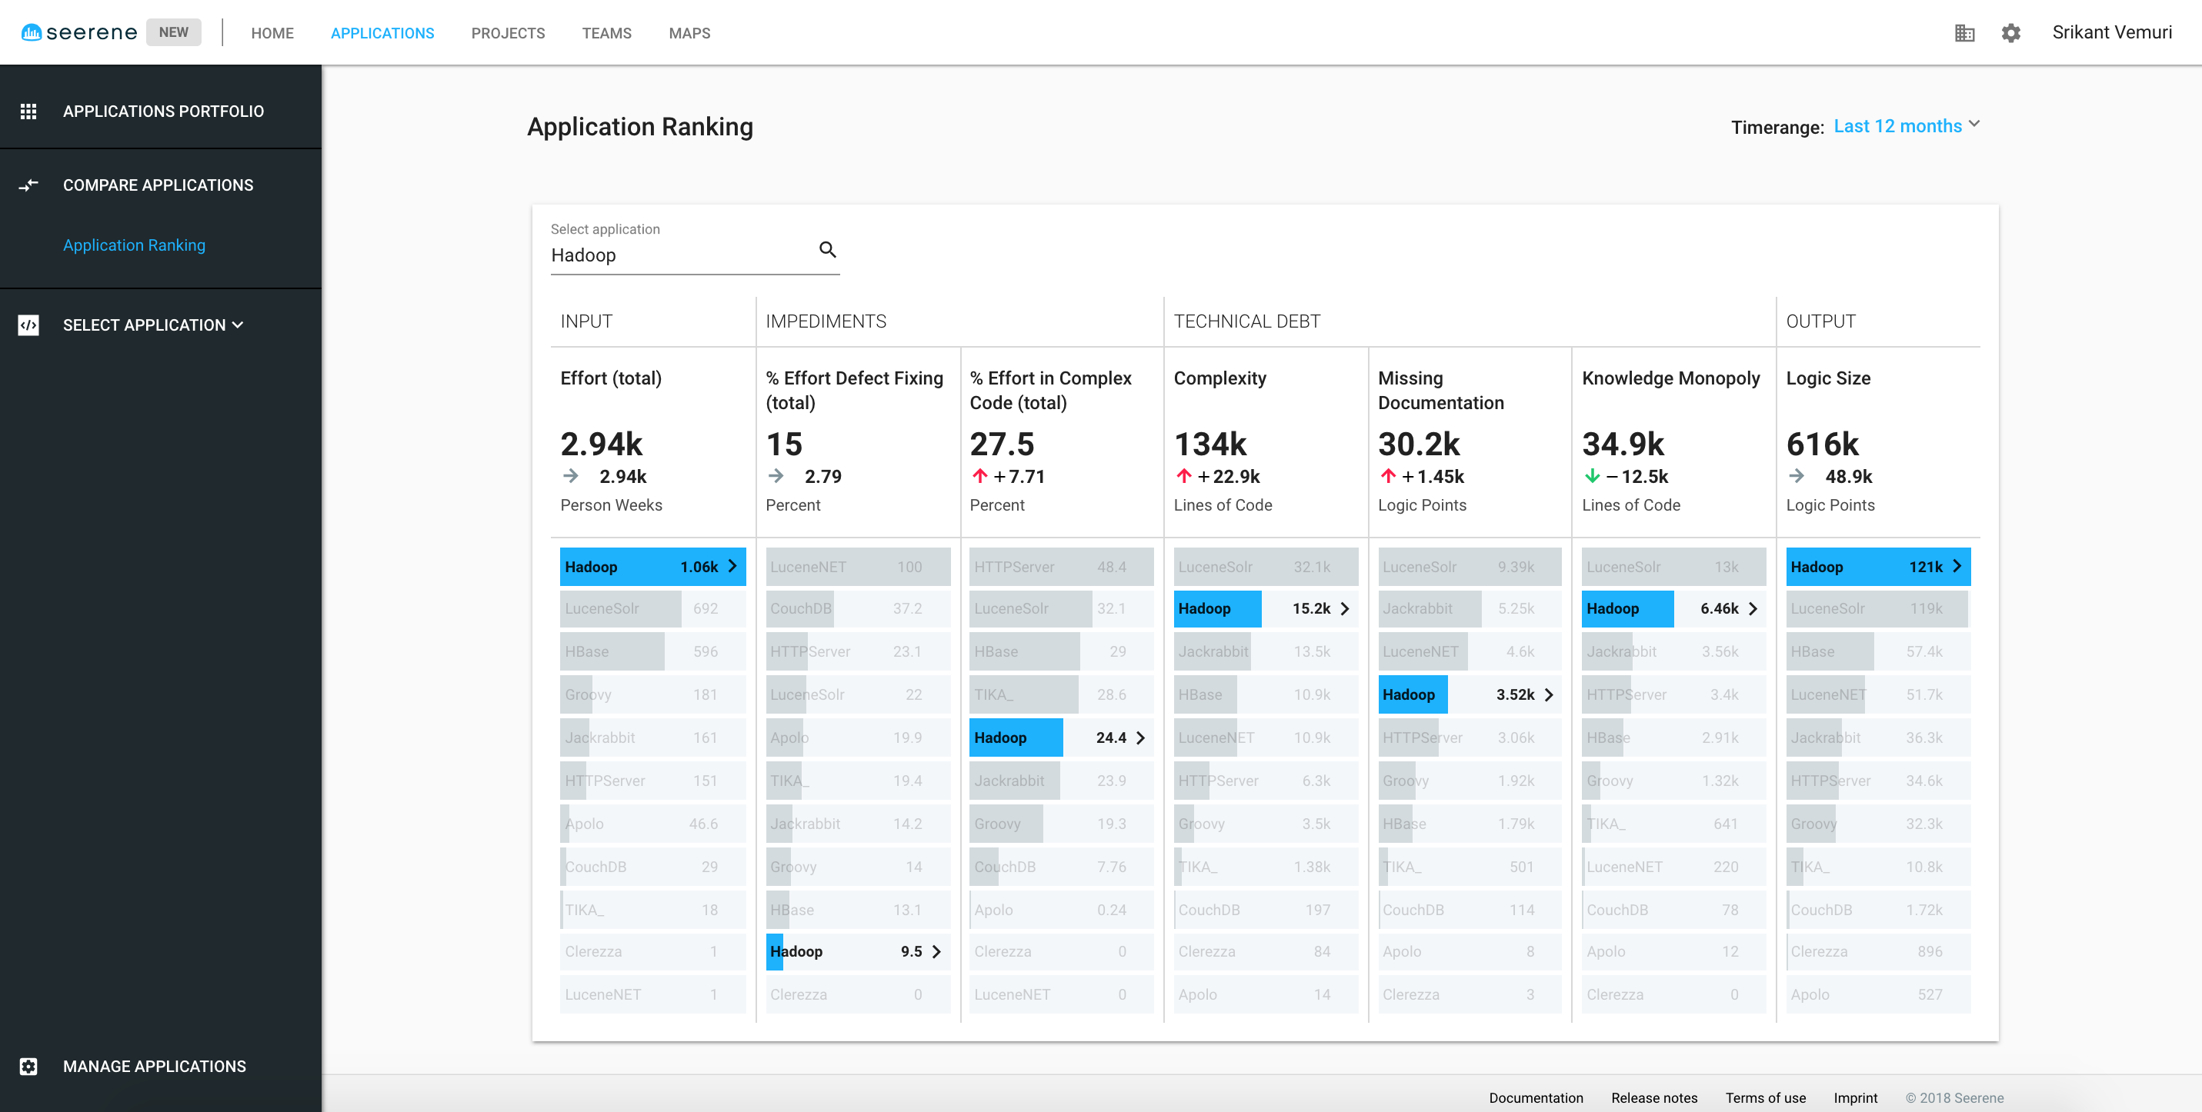This screenshot has height=1112, width=2202.
Task: Click the organization building icon
Action: (1964, 32)
